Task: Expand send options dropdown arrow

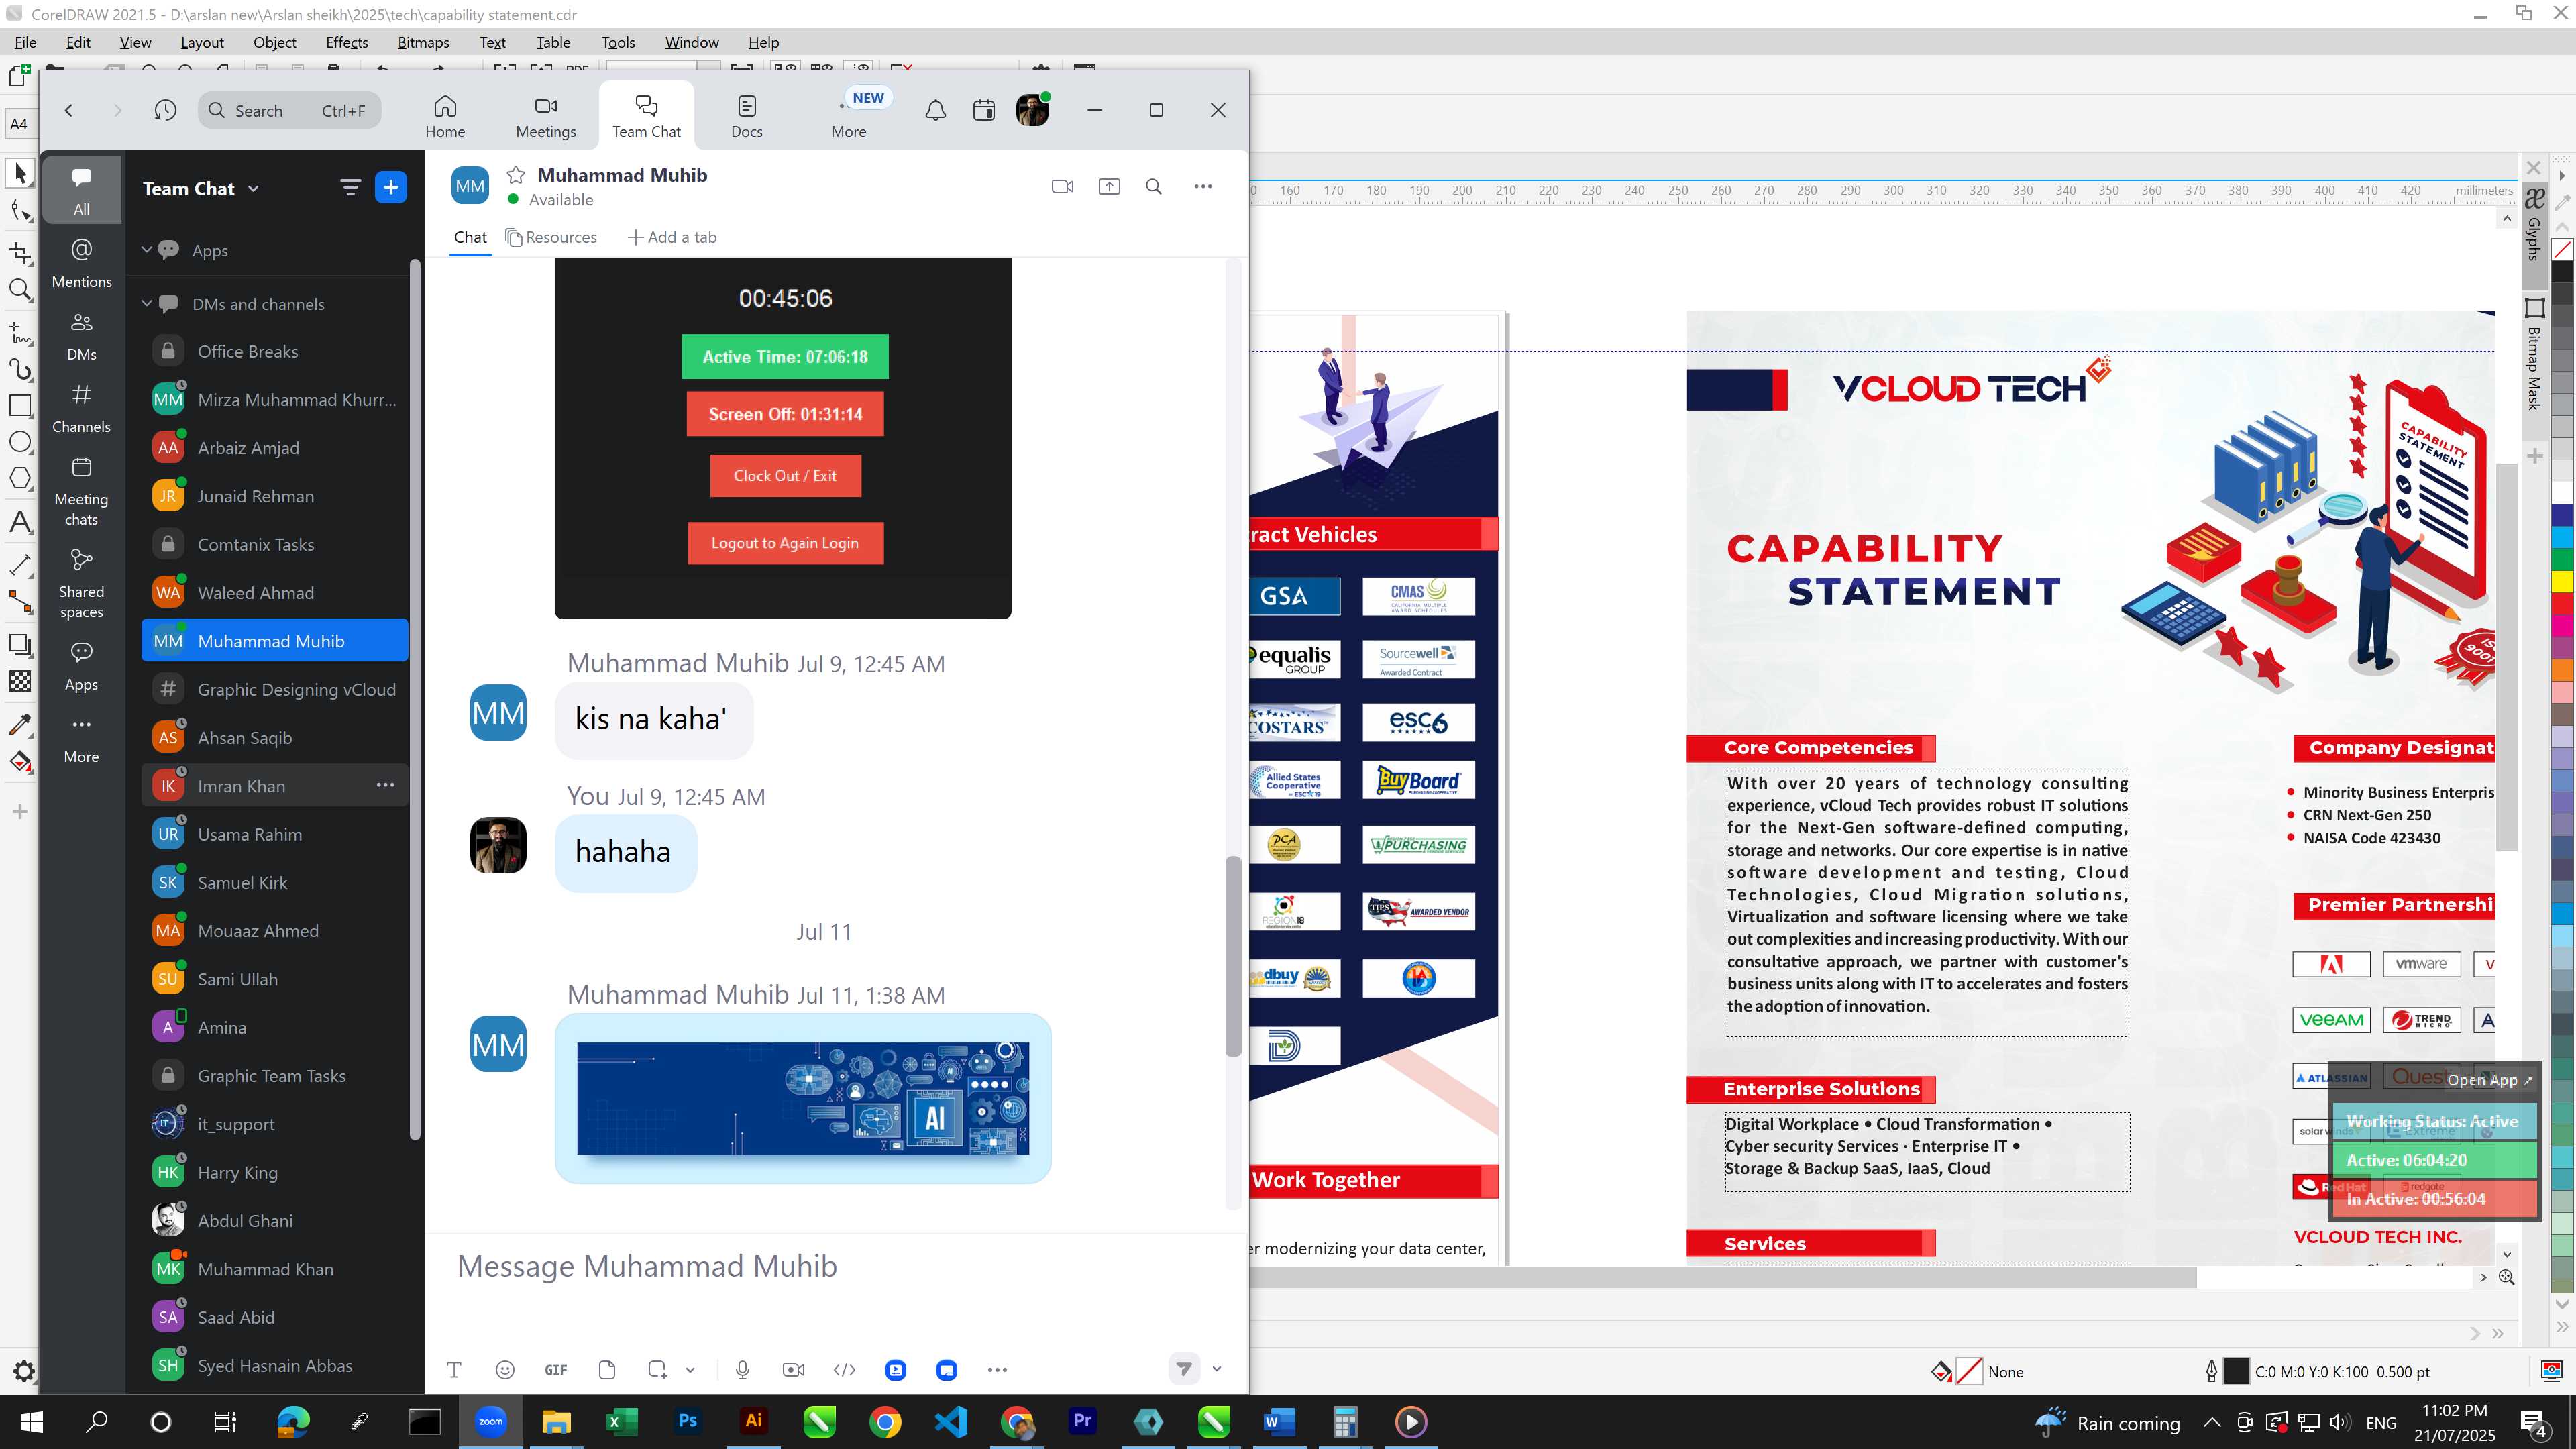Action: pos(1217,1369)
